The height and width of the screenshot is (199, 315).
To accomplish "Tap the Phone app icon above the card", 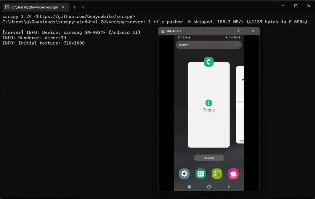I will 209,62.
